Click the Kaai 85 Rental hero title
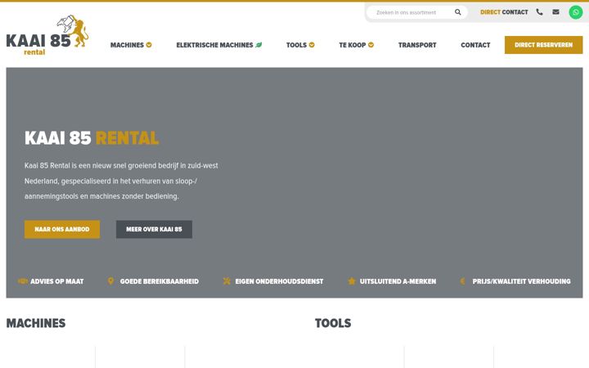This screenshot has width=589, height=368. click(92, 138)
